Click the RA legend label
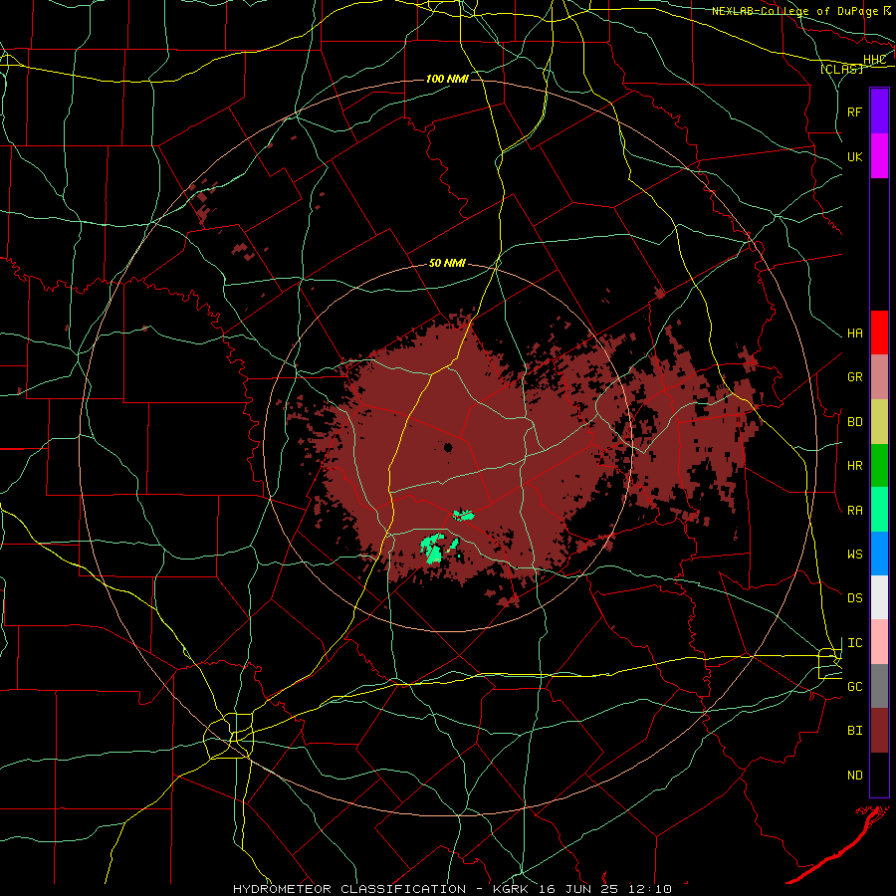Screen dimensions: 896x896 (x=854, y=511)
